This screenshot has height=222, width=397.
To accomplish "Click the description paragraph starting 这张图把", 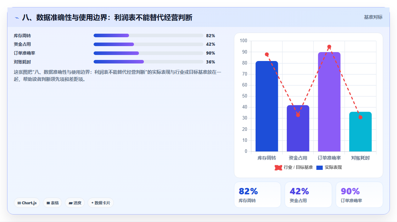I will (117, 76).
